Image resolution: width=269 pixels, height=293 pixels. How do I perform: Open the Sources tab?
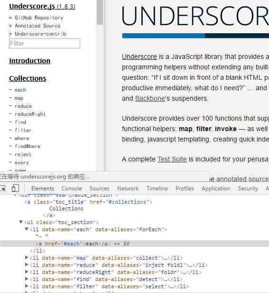(99, 189)
